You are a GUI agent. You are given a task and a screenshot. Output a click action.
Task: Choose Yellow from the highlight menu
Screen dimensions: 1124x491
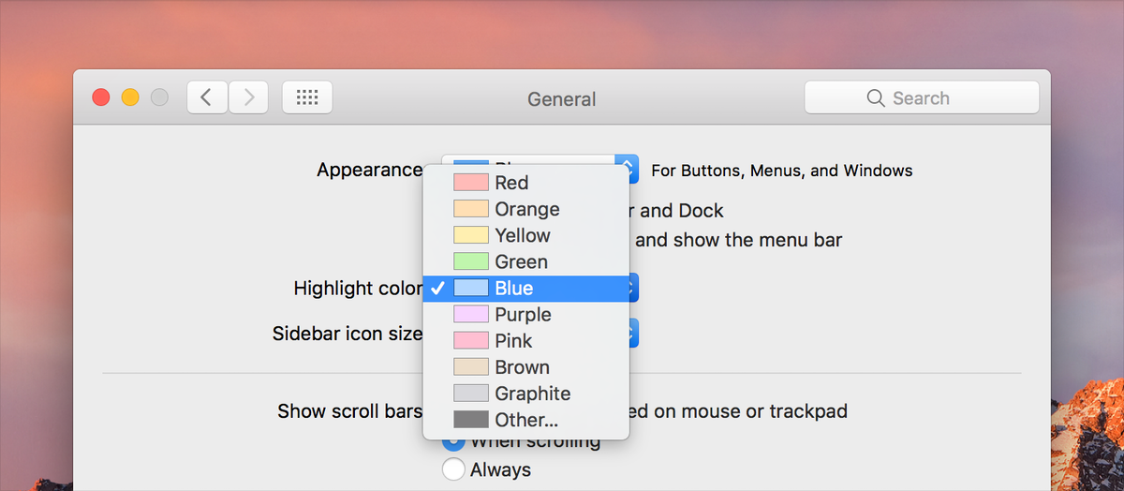[523, 235]
